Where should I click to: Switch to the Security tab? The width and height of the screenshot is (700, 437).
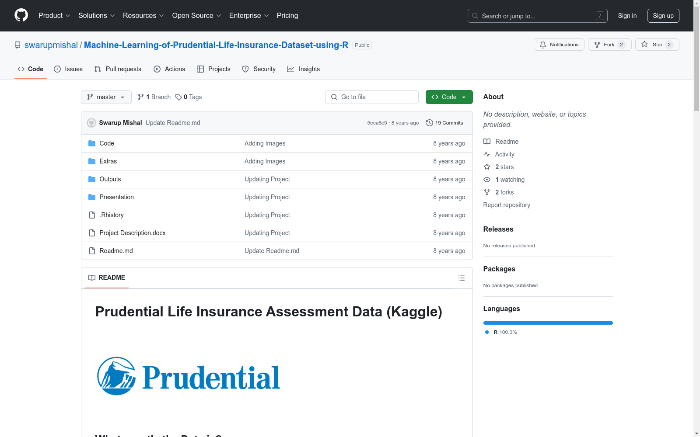[x=259, y=69]
